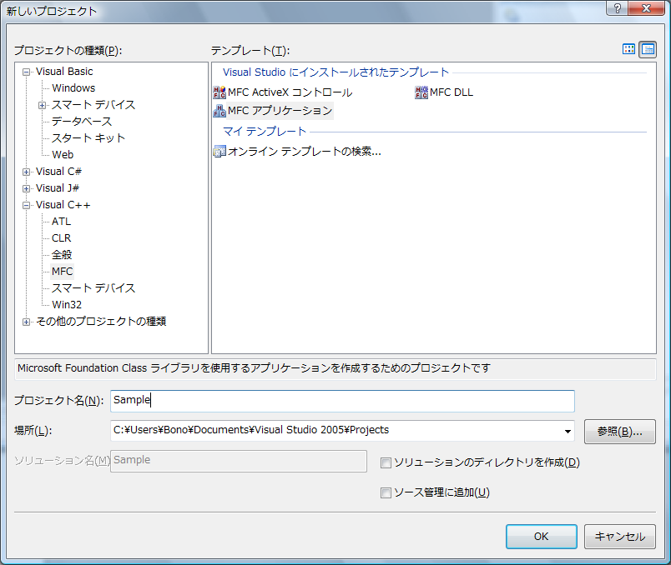Collapse the Visual C++ tree node
The height and width of the screenshot is (565, 671).
click(x=27, y=205)
